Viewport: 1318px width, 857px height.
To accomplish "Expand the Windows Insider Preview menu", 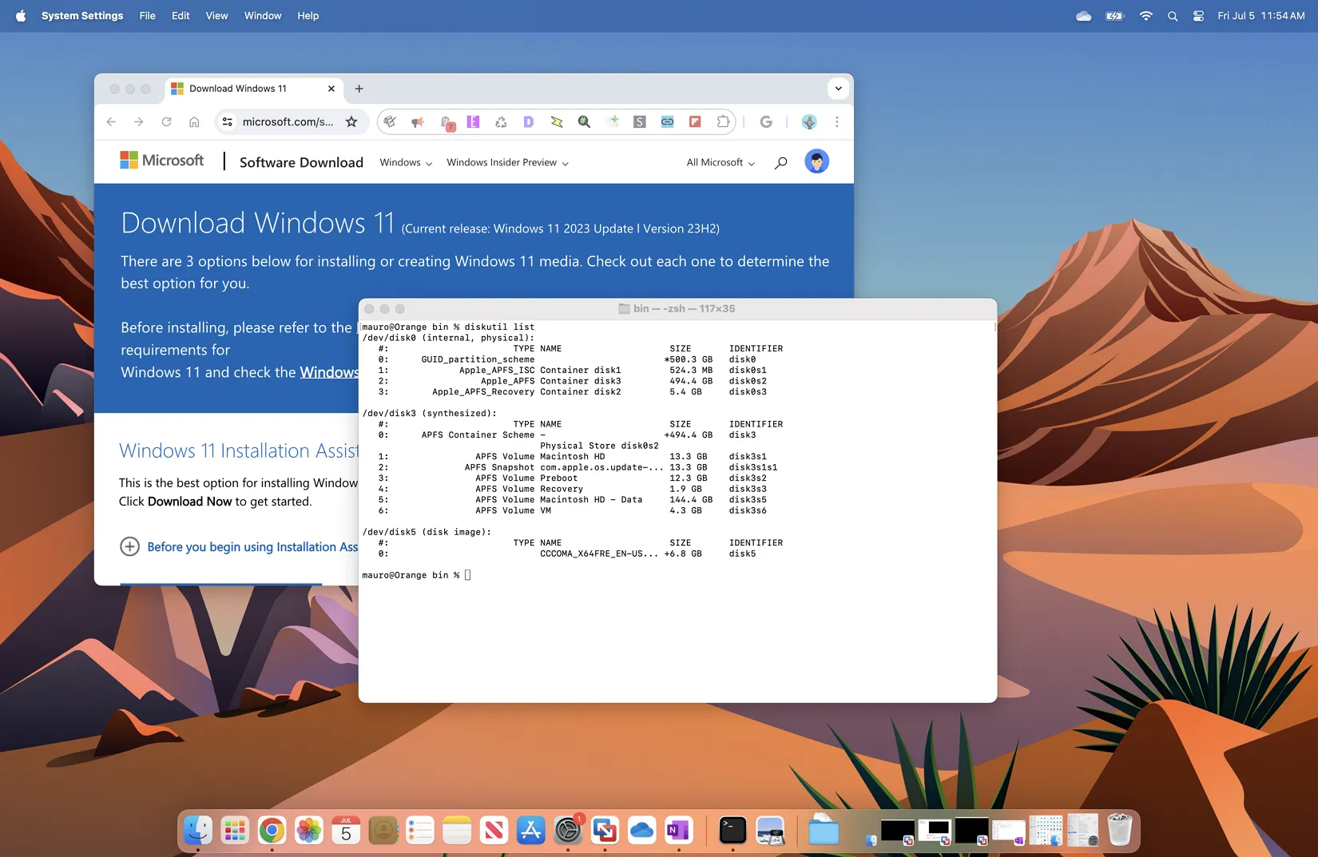I will [x=507, y=163].
